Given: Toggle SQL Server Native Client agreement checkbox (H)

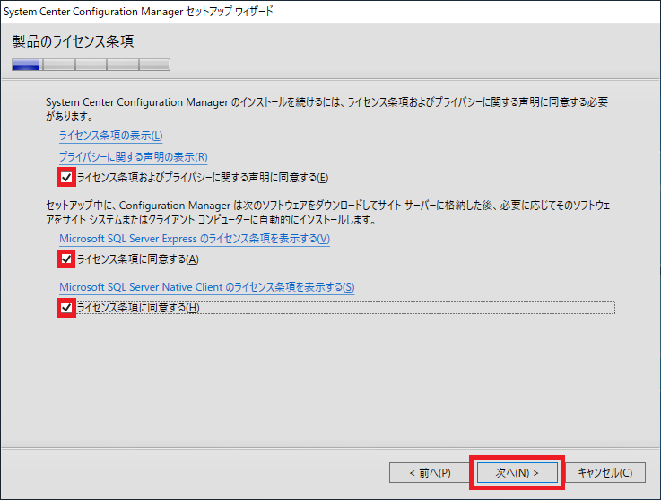Looking at the screenshot, I should [x=66, y=308].
